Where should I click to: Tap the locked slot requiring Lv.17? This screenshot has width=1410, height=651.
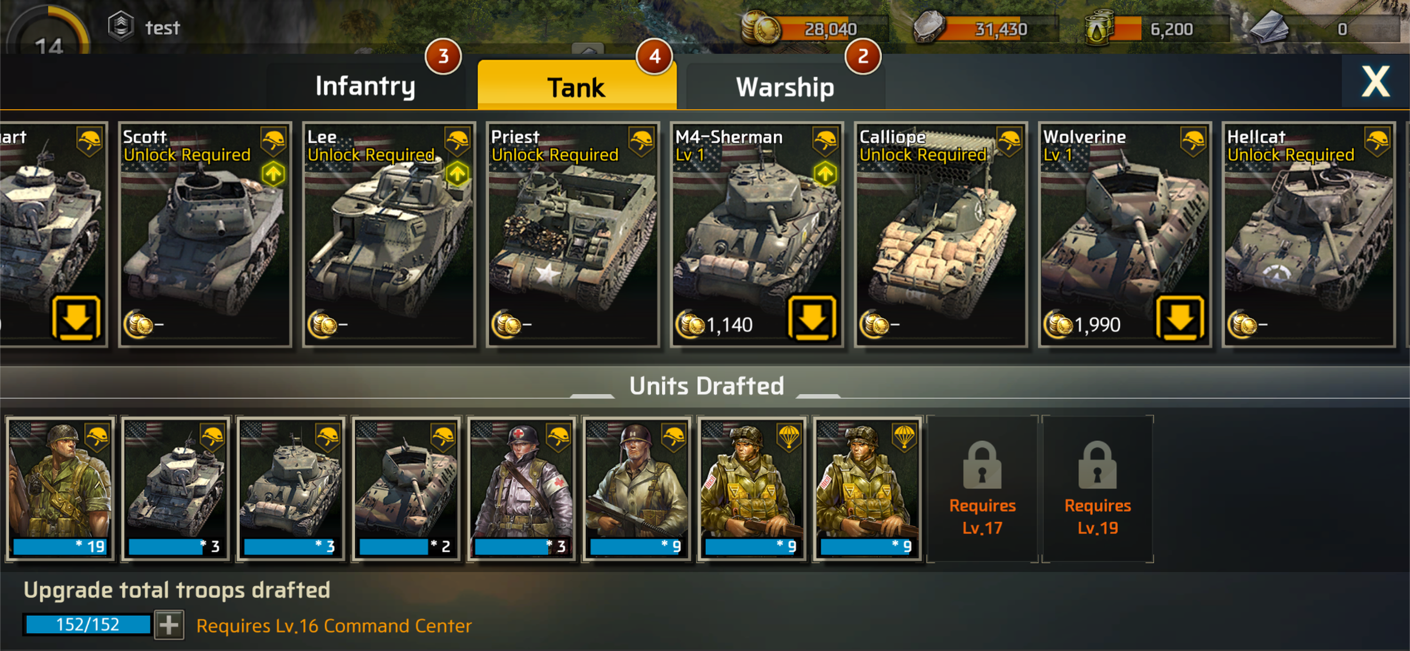click(982, 489)
